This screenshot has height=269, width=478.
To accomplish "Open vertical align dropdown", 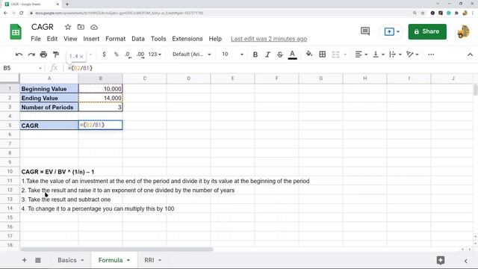I will [379, 55].
